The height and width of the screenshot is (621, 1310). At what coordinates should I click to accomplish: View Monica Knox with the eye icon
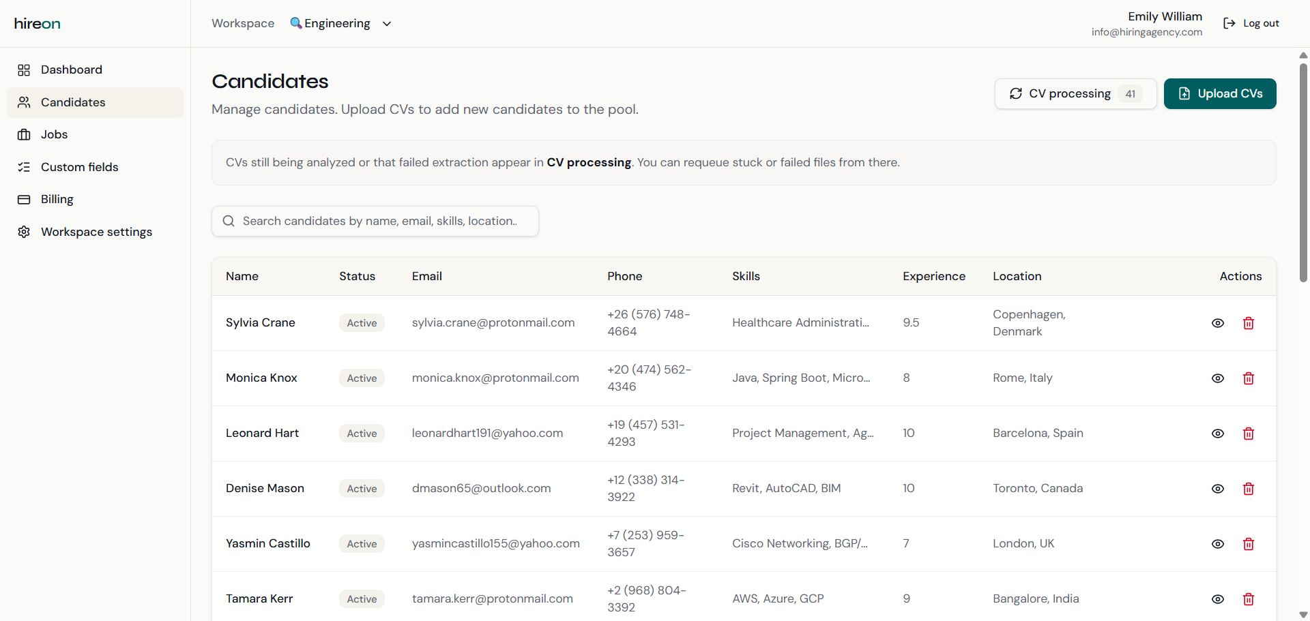coord(1218,378)
